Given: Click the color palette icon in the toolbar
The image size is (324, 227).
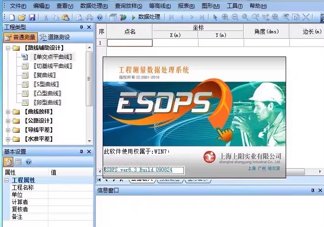Looking at the screenshot, I should tap(123, 17).
